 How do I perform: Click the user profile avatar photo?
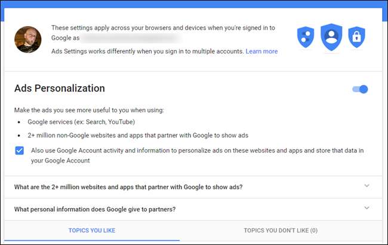click(x=29, y=40)
